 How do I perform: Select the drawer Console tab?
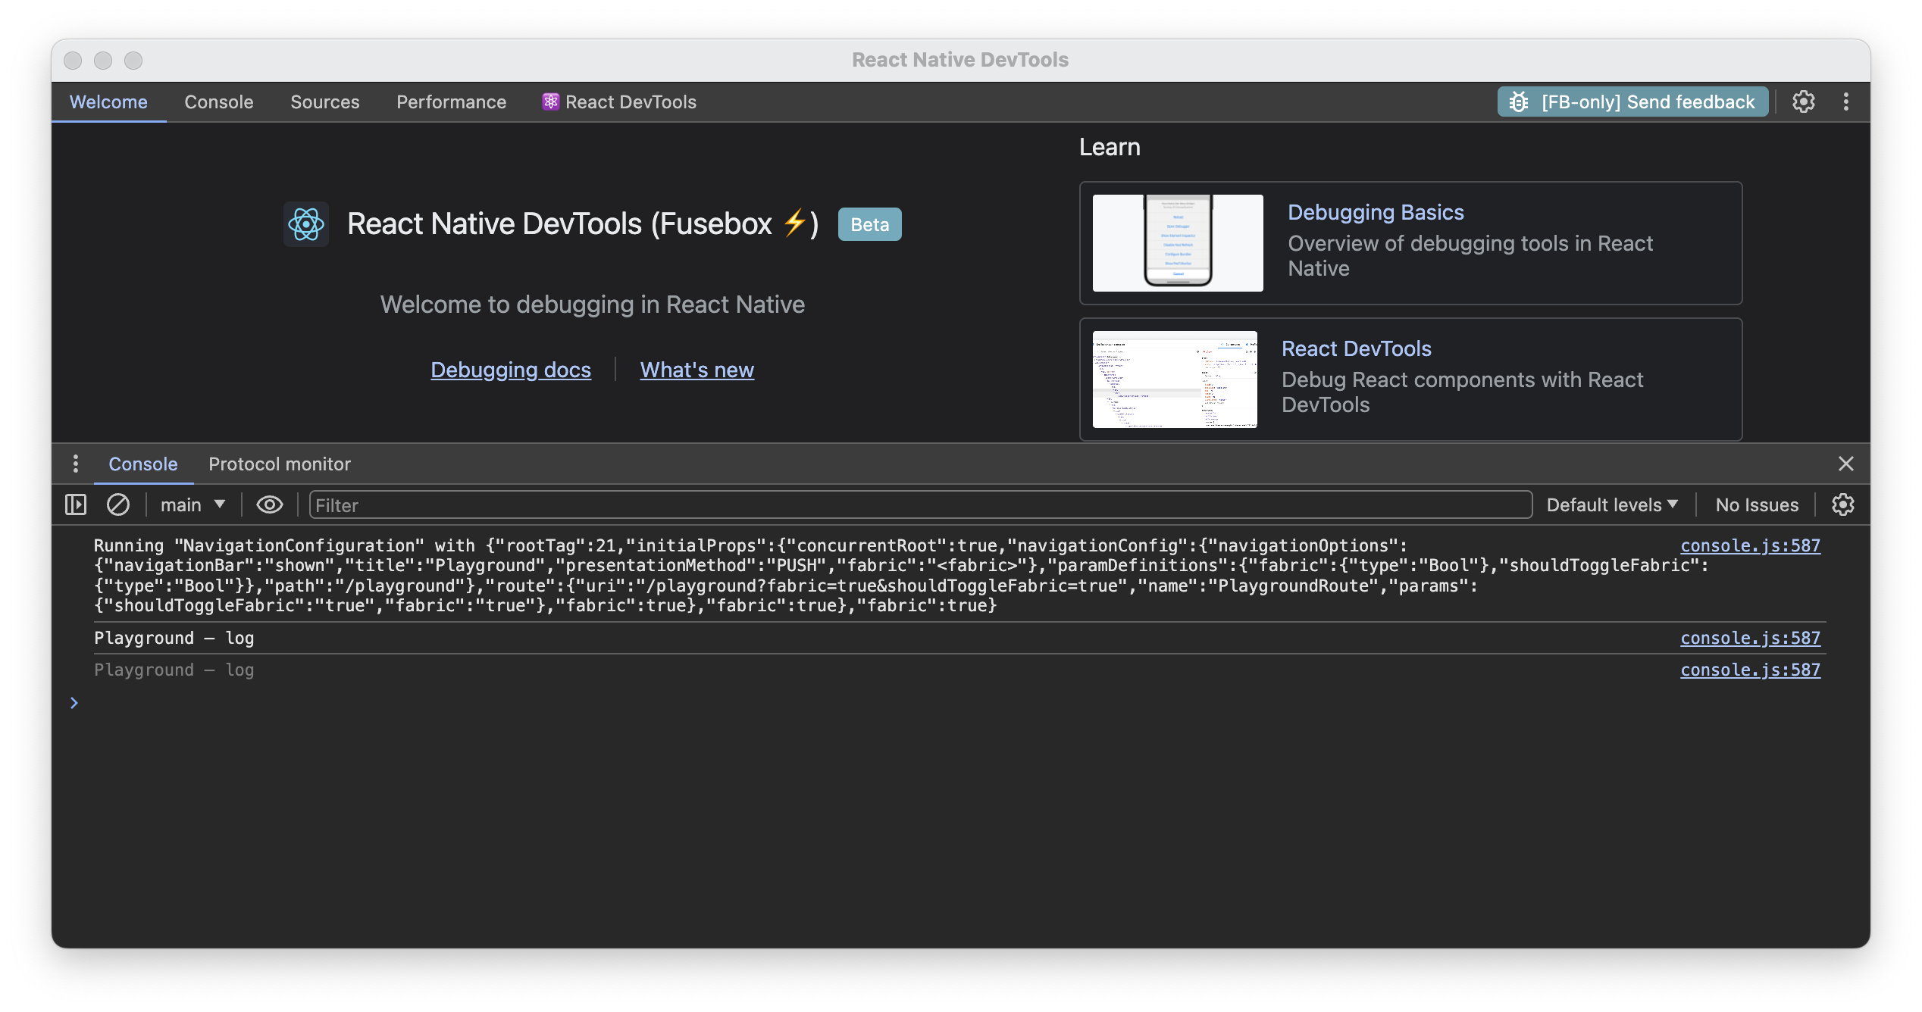point(143,464)
